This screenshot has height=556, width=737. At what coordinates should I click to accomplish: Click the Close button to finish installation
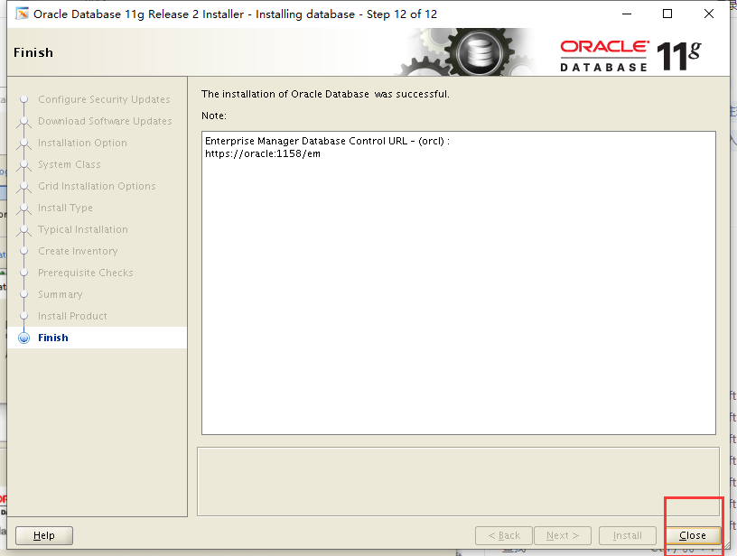pyautogui.click(x=693, y=534)
